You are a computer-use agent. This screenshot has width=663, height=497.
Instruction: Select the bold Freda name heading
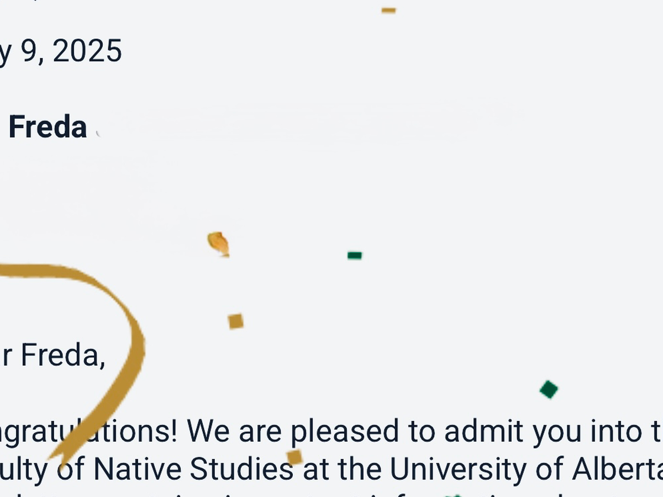tap(48, 127)
